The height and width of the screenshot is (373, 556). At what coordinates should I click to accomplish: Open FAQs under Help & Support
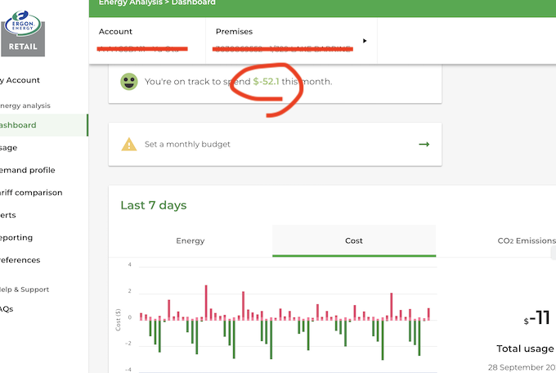point(8,309)
